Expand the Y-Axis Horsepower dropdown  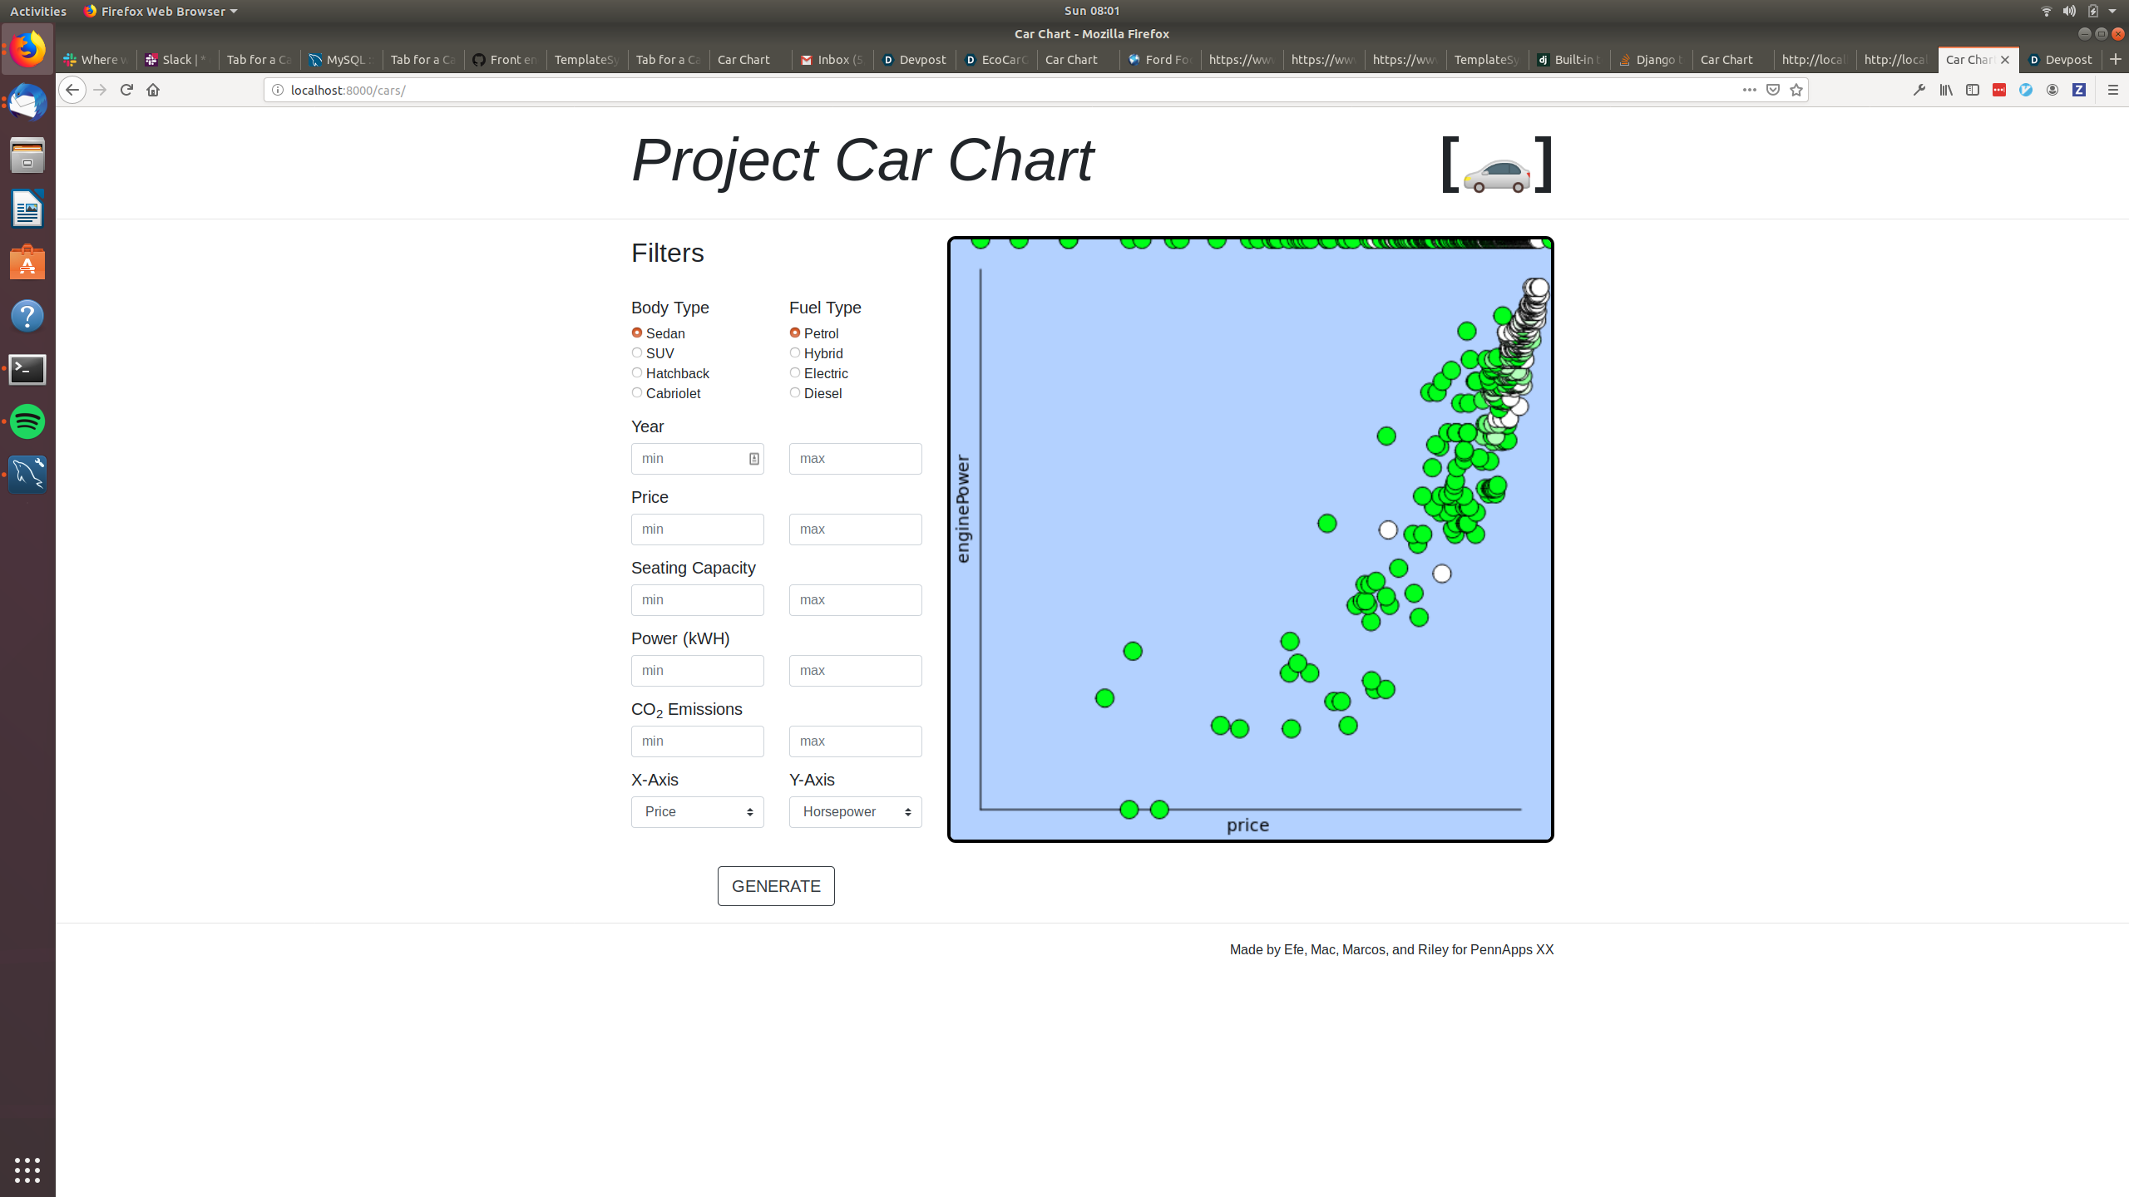(855, 811)
